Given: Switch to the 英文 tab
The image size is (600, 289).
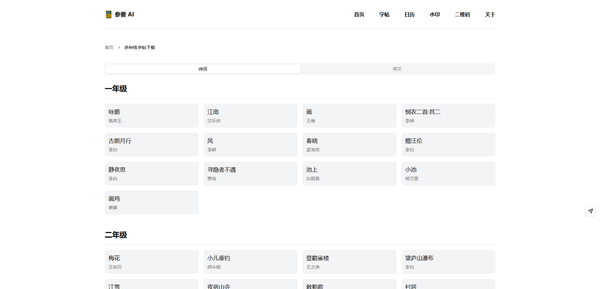Looking at the screenshot, I should 397,69.
